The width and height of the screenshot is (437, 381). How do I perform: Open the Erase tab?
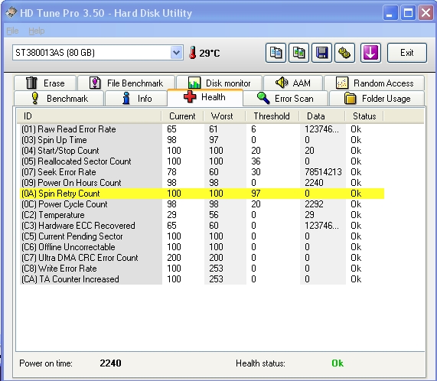[45, 83]
